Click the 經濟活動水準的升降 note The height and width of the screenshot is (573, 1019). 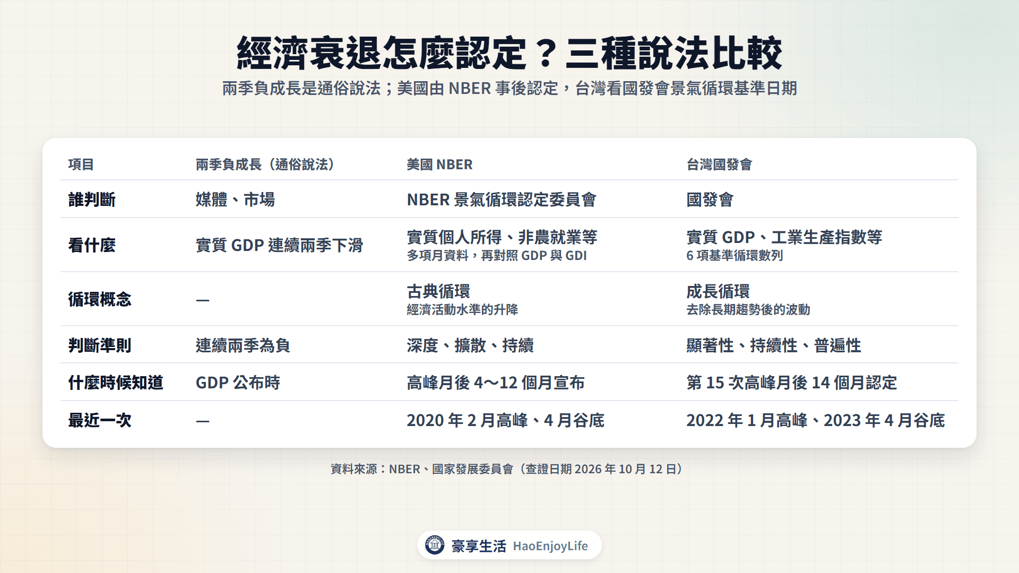(462, 310)
